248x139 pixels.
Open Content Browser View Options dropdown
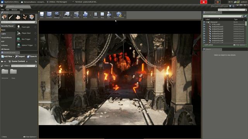[x=30, y=137]
